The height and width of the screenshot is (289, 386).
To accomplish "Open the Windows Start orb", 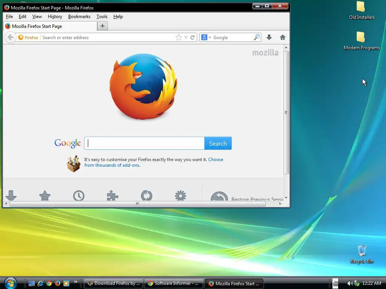I will [10, 283].
